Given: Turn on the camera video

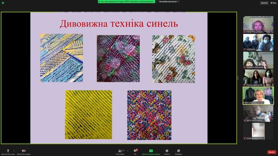Looking at the screenshot, I should coord(24,151).
